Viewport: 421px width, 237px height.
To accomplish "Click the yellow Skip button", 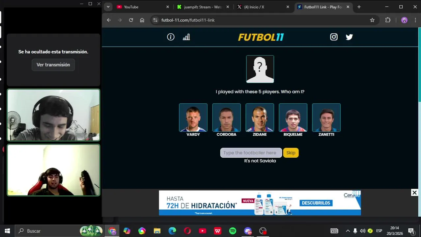I will (x=291, y=153).
